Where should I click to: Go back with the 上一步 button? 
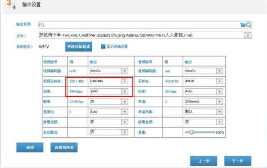(x=204, y=161)
